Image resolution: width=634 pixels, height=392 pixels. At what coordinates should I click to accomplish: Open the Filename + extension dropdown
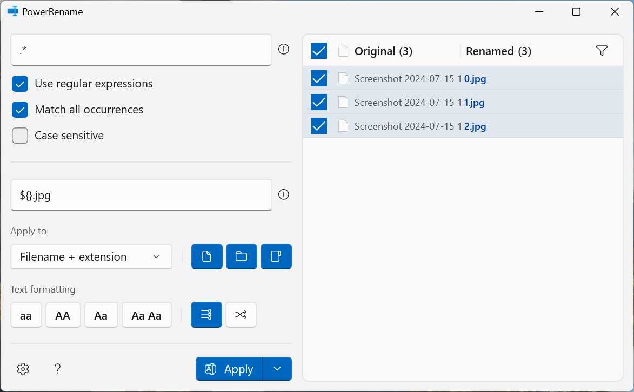91,257
